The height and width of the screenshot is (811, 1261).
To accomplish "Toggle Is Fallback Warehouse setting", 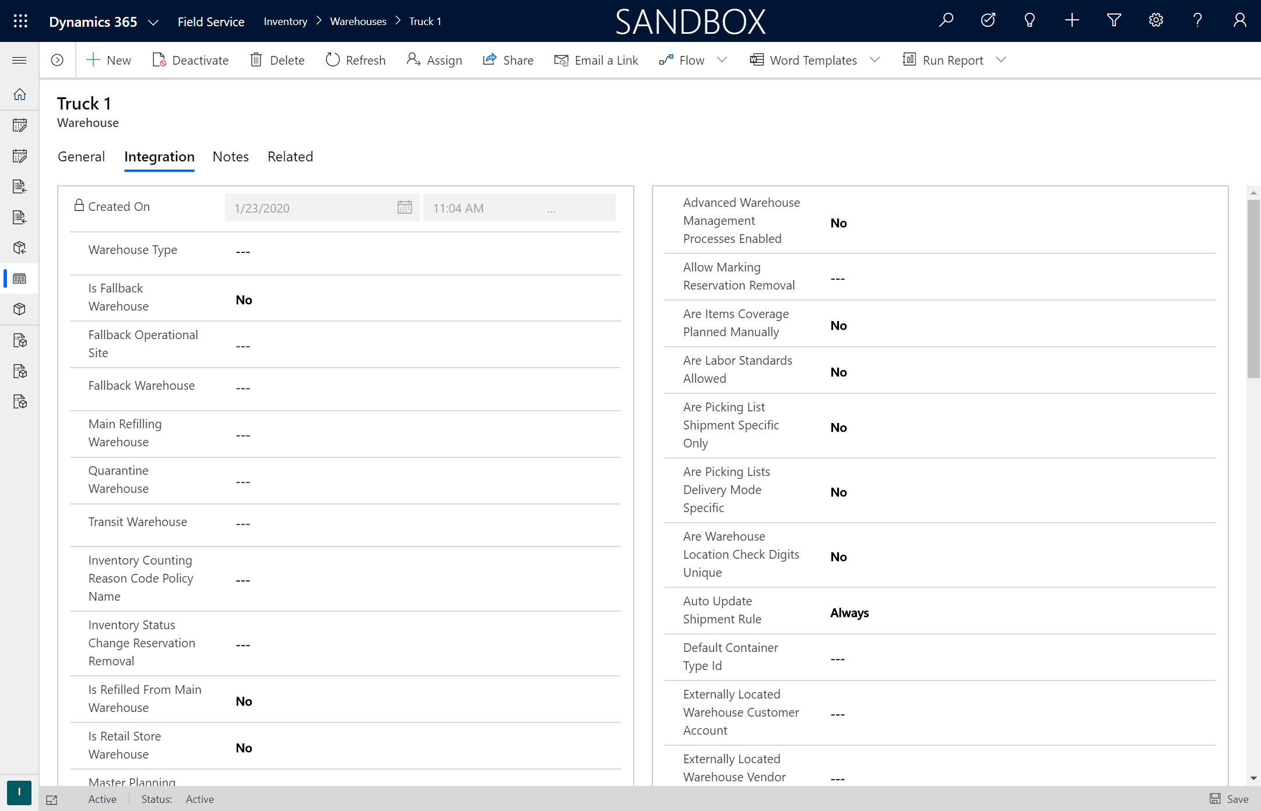I will click(243, 299).
